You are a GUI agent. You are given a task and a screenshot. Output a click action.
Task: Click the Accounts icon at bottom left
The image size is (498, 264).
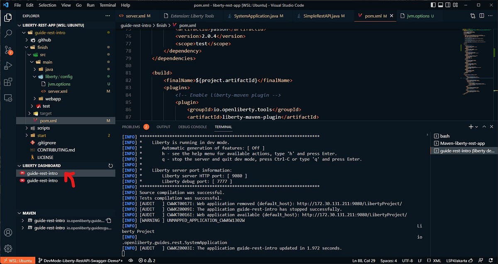[8, 232]
